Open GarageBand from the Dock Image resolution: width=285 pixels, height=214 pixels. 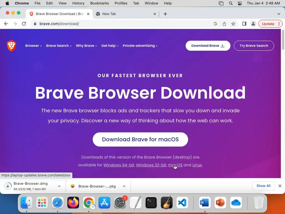click(x=167, y=203)
